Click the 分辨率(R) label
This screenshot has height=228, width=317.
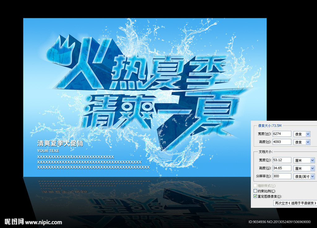coord(264,176)
